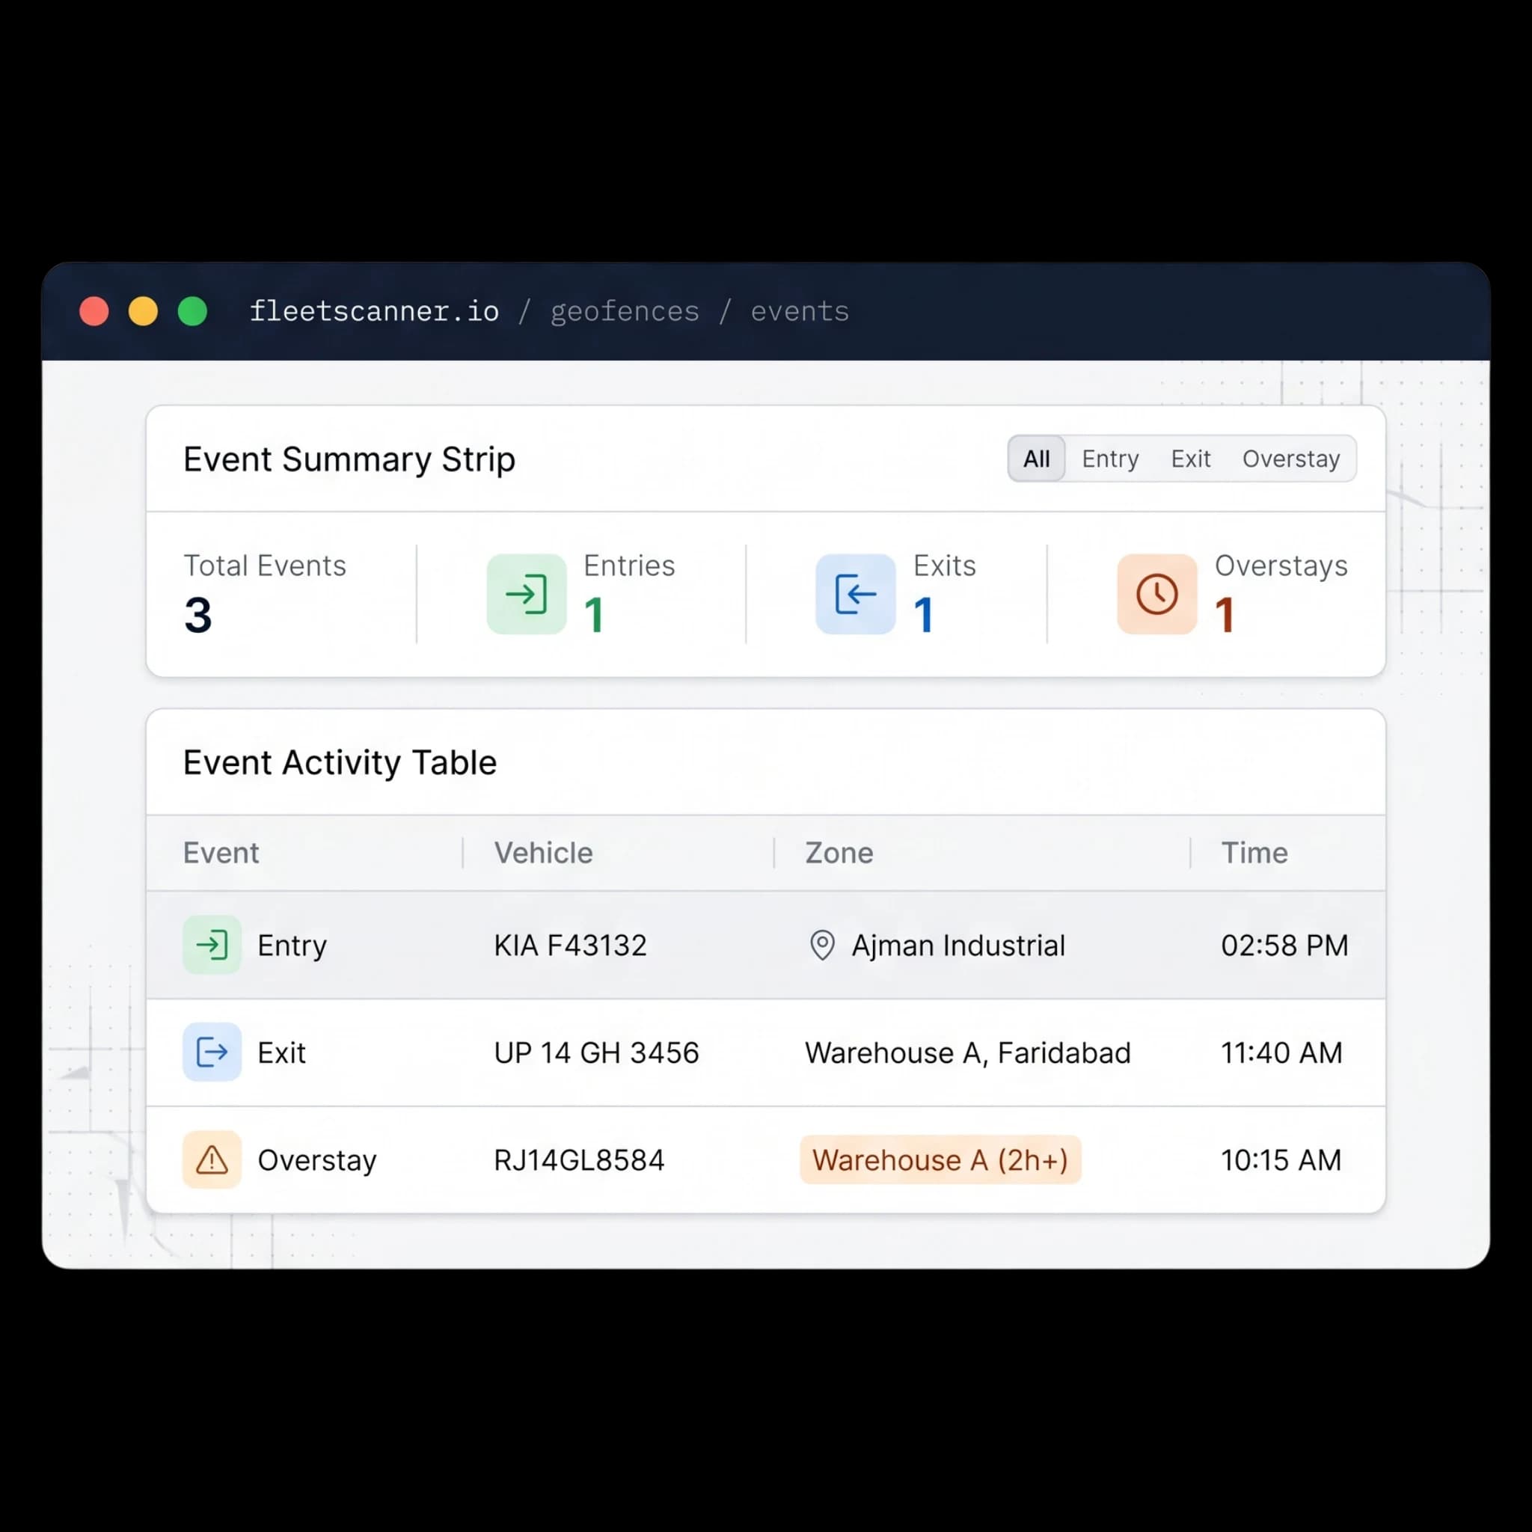
Task: Click the Entry label in first row
Action: point(292,946)
